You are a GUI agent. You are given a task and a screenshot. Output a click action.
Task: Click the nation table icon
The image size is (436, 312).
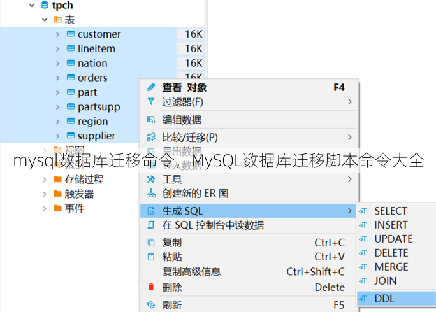(x=71, y=63)
